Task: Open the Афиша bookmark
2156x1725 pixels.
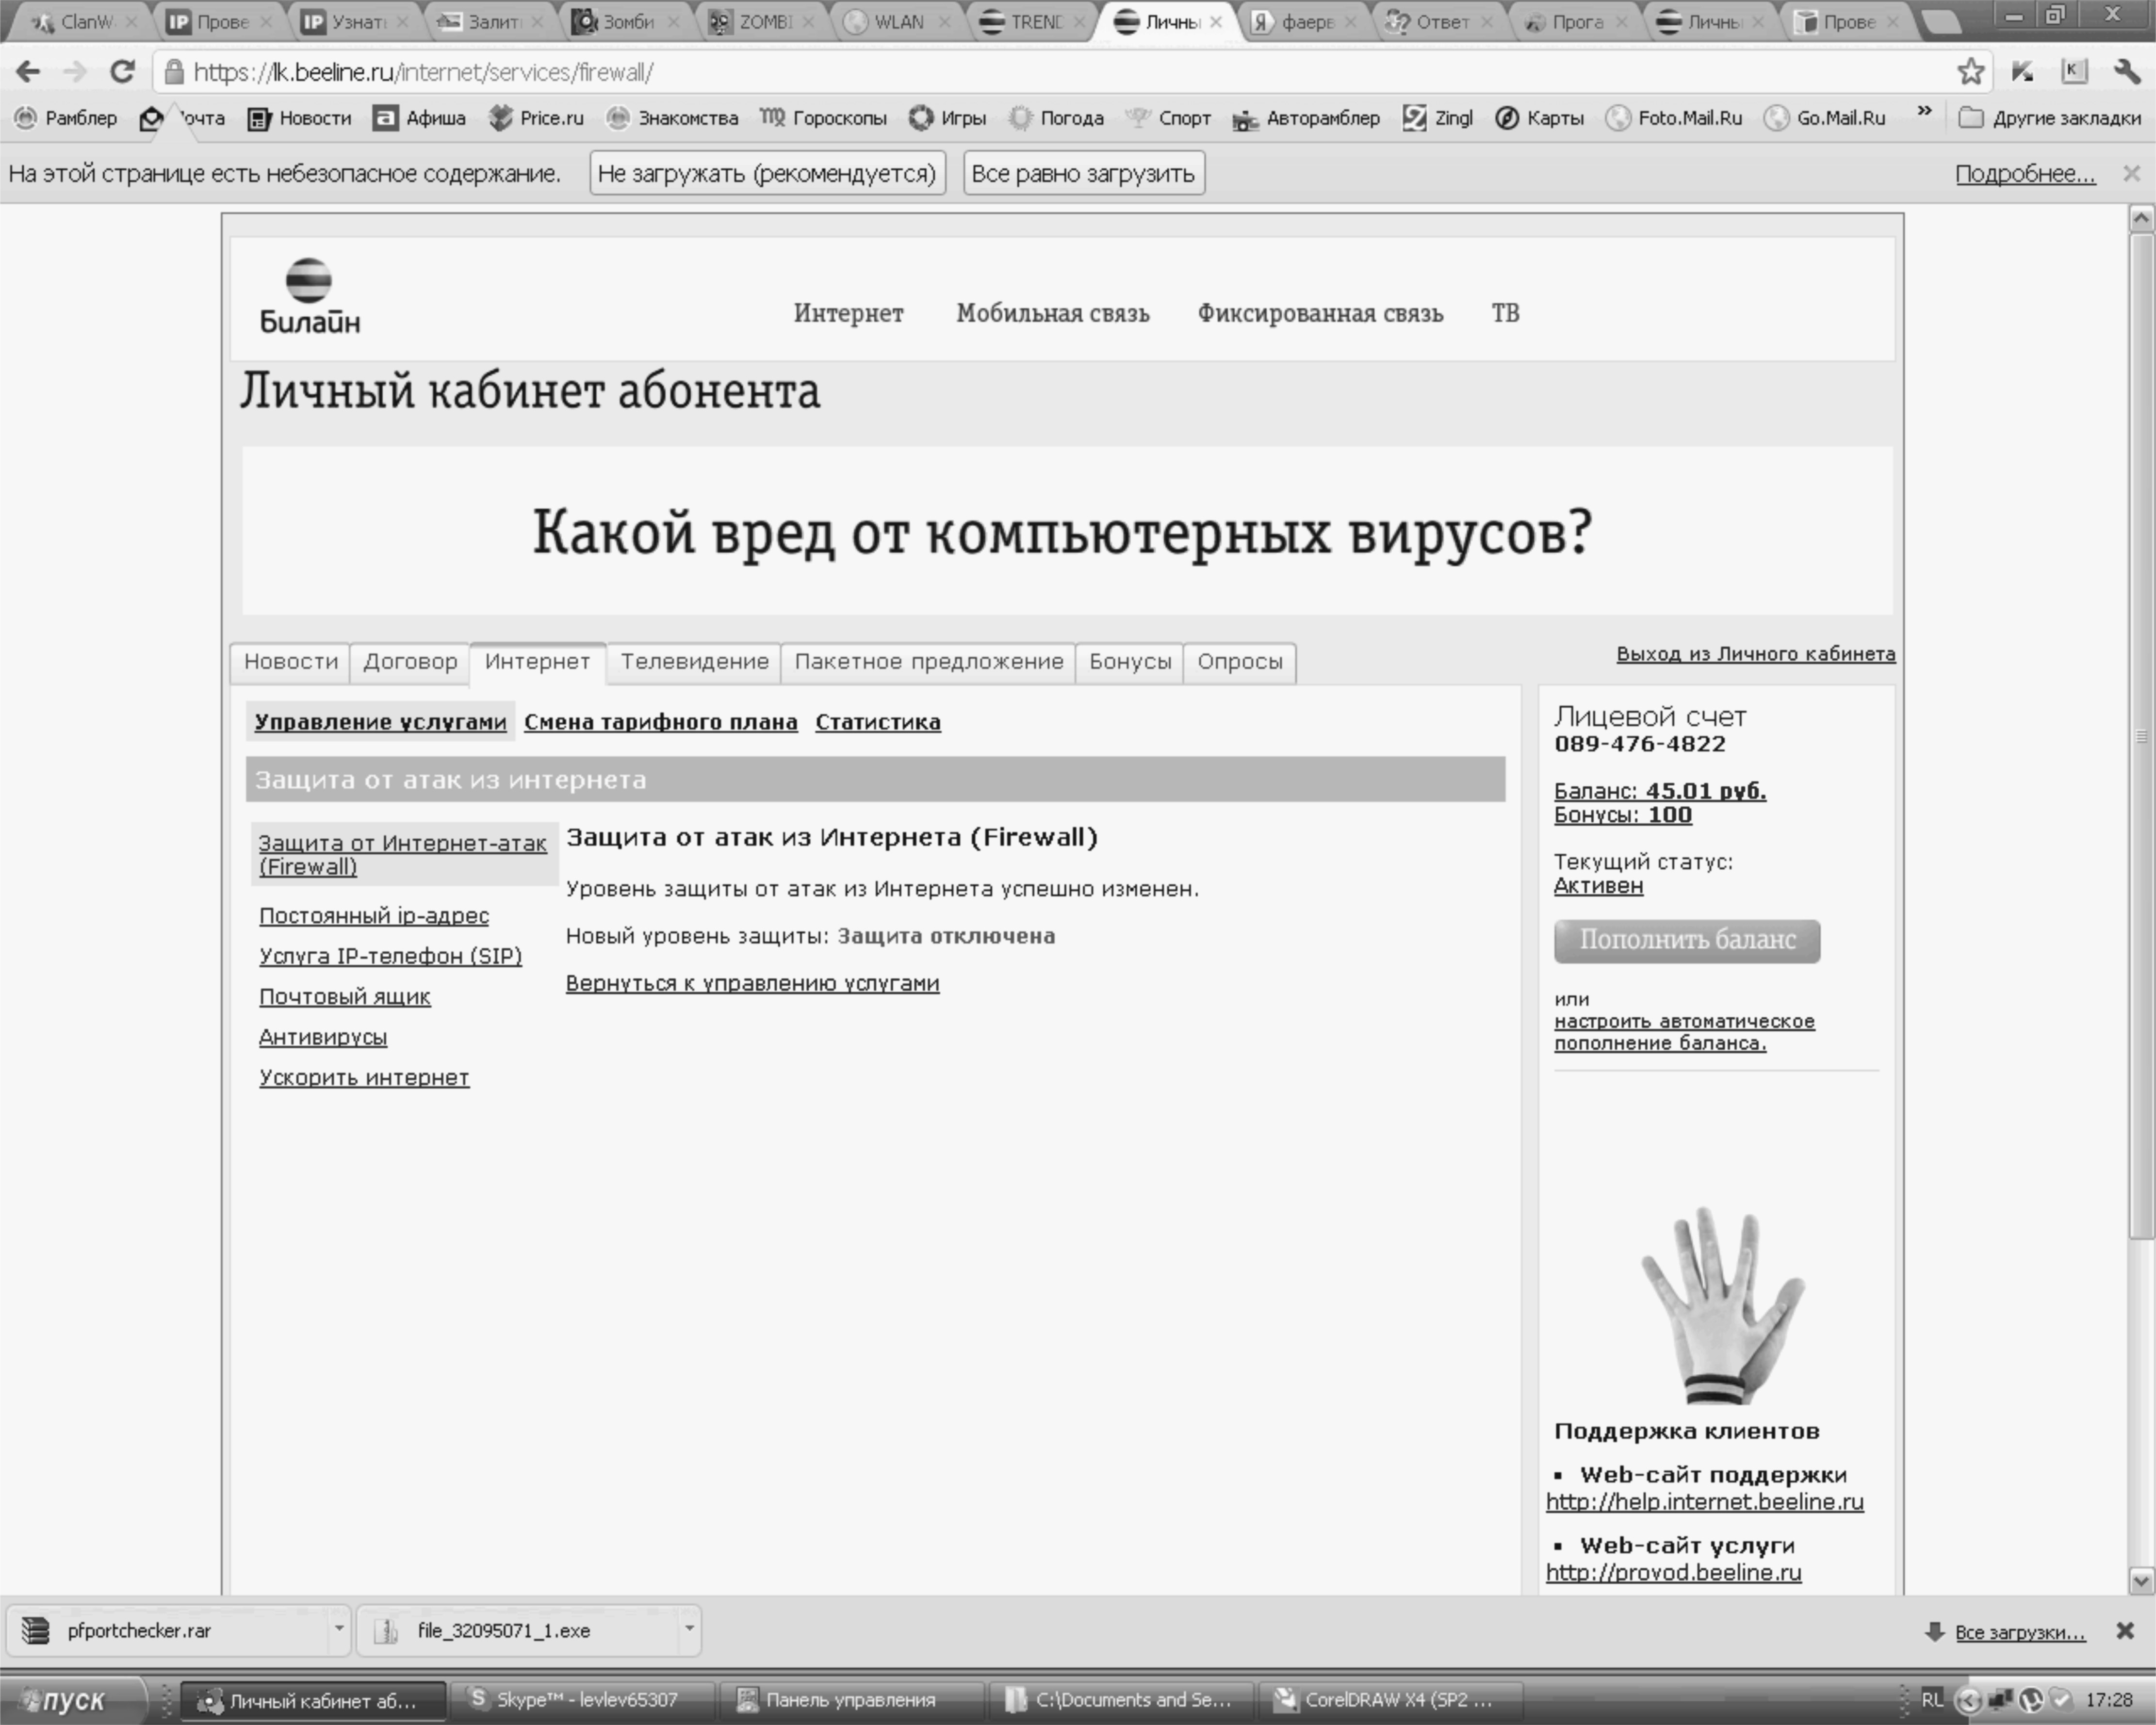Action: click(x=419, y=118)
